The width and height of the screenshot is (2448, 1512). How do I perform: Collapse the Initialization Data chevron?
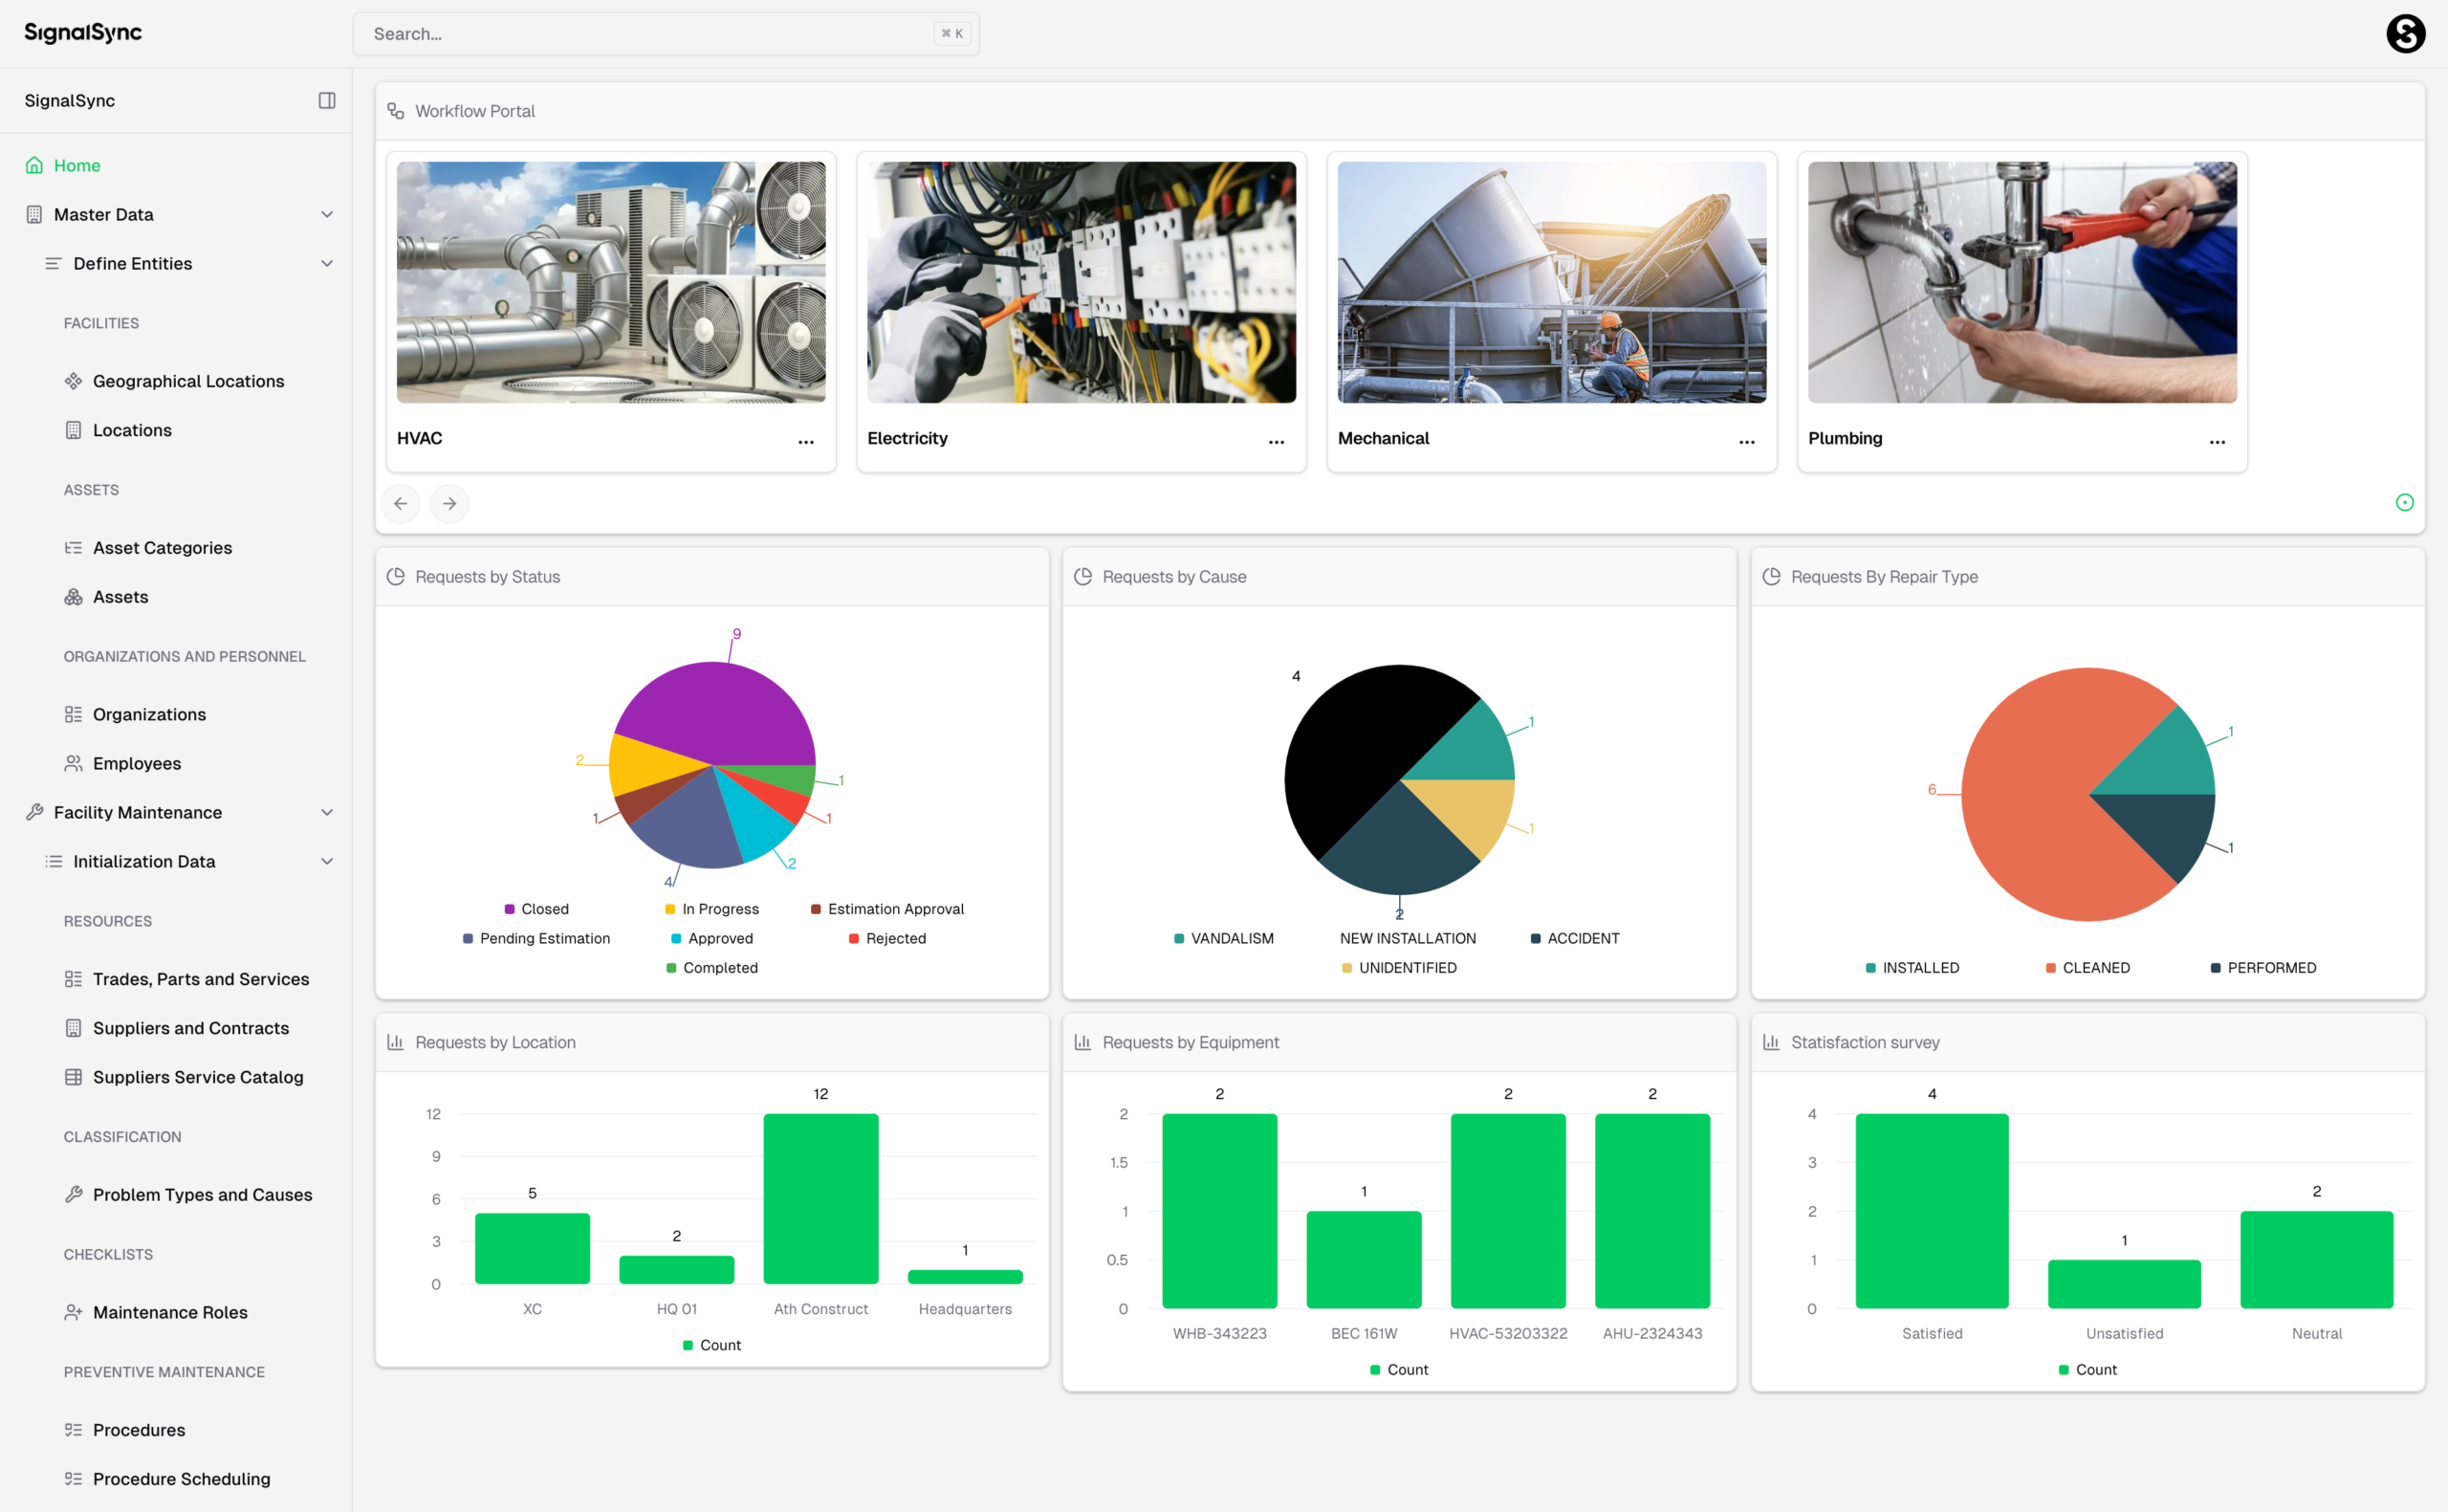coord(327,861)
